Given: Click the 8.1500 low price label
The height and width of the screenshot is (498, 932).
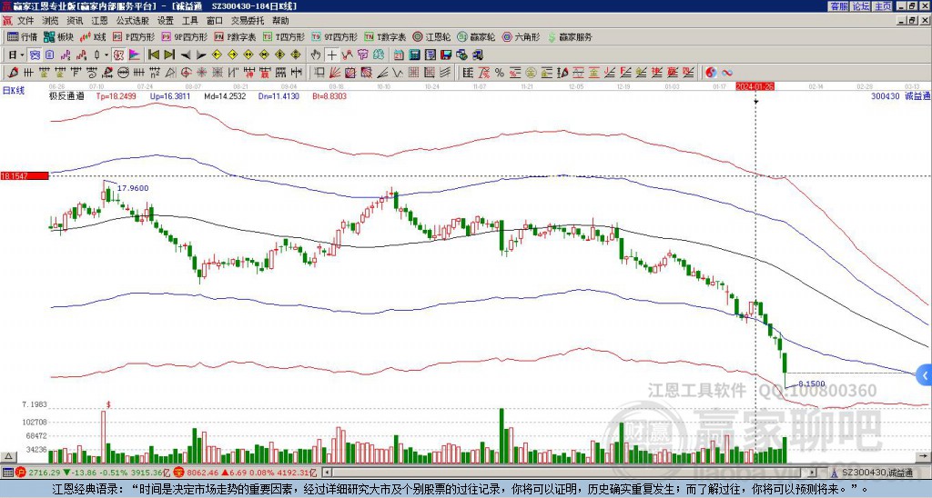Looking at the screenshot, I should [x=811, y=384].
